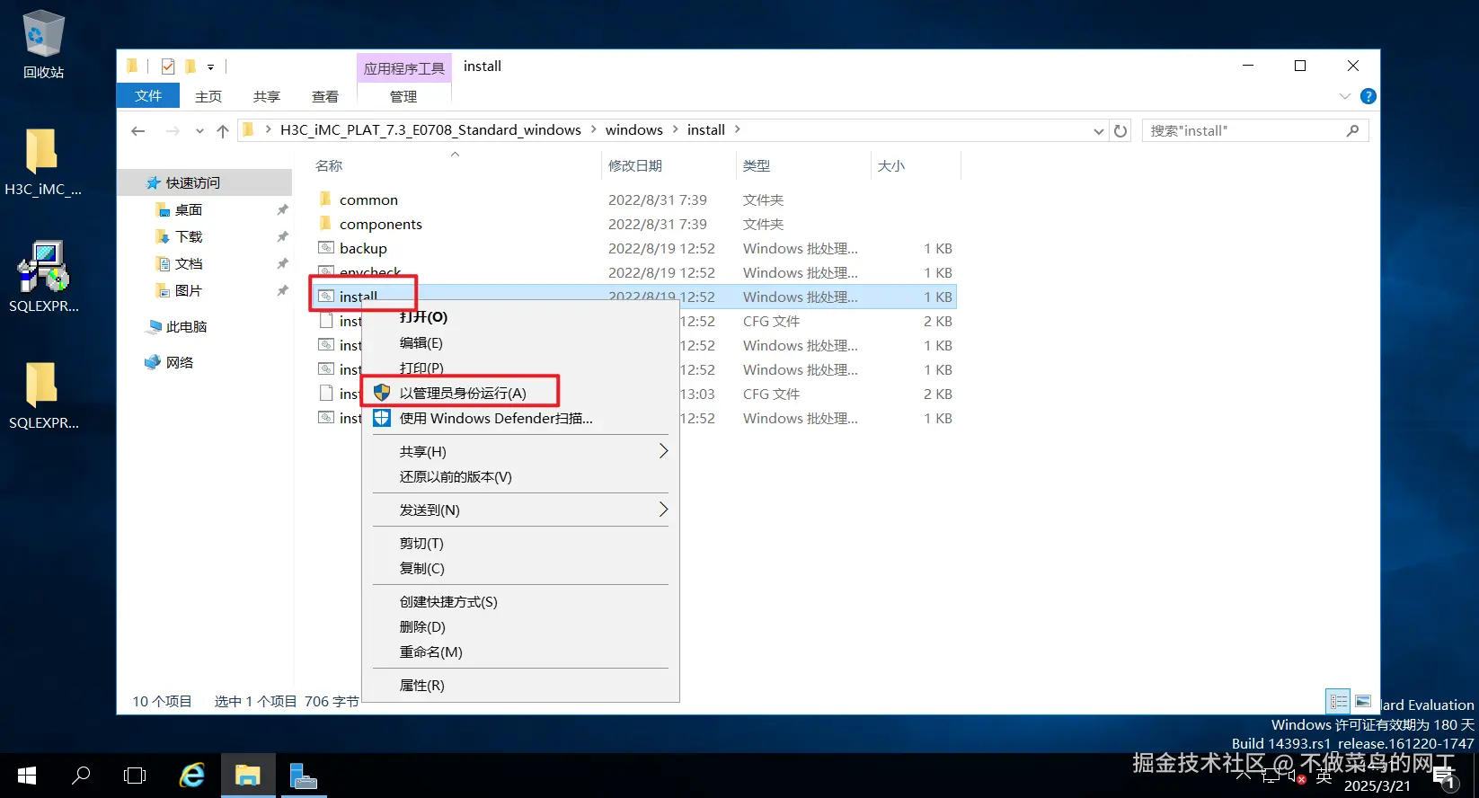
Task: Select 网络 in the navigation pane
Action: click(170, 362)
